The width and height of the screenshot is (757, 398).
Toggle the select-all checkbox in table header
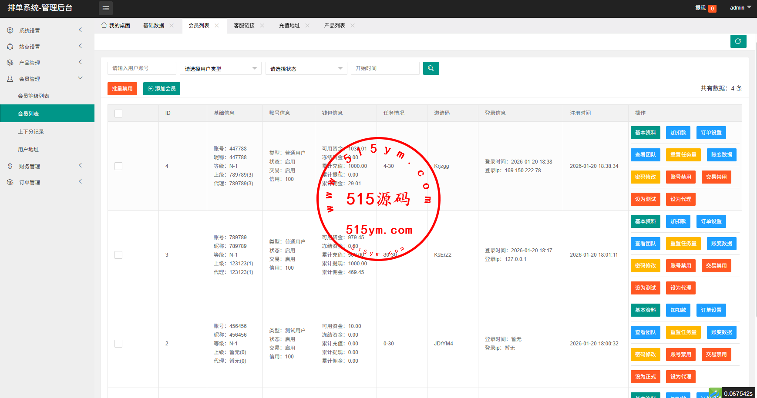tap(118, 113)
